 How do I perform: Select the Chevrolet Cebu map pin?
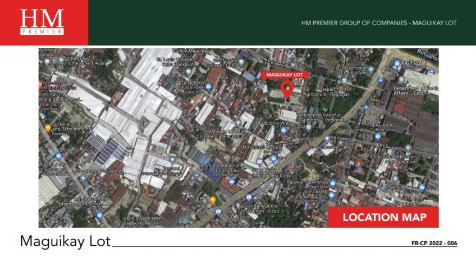click(327, 139)
